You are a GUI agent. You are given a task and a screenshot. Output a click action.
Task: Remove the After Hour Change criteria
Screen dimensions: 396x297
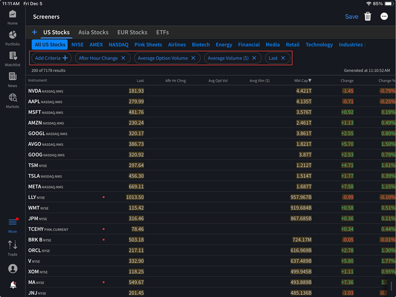click(x=123, y=58)
